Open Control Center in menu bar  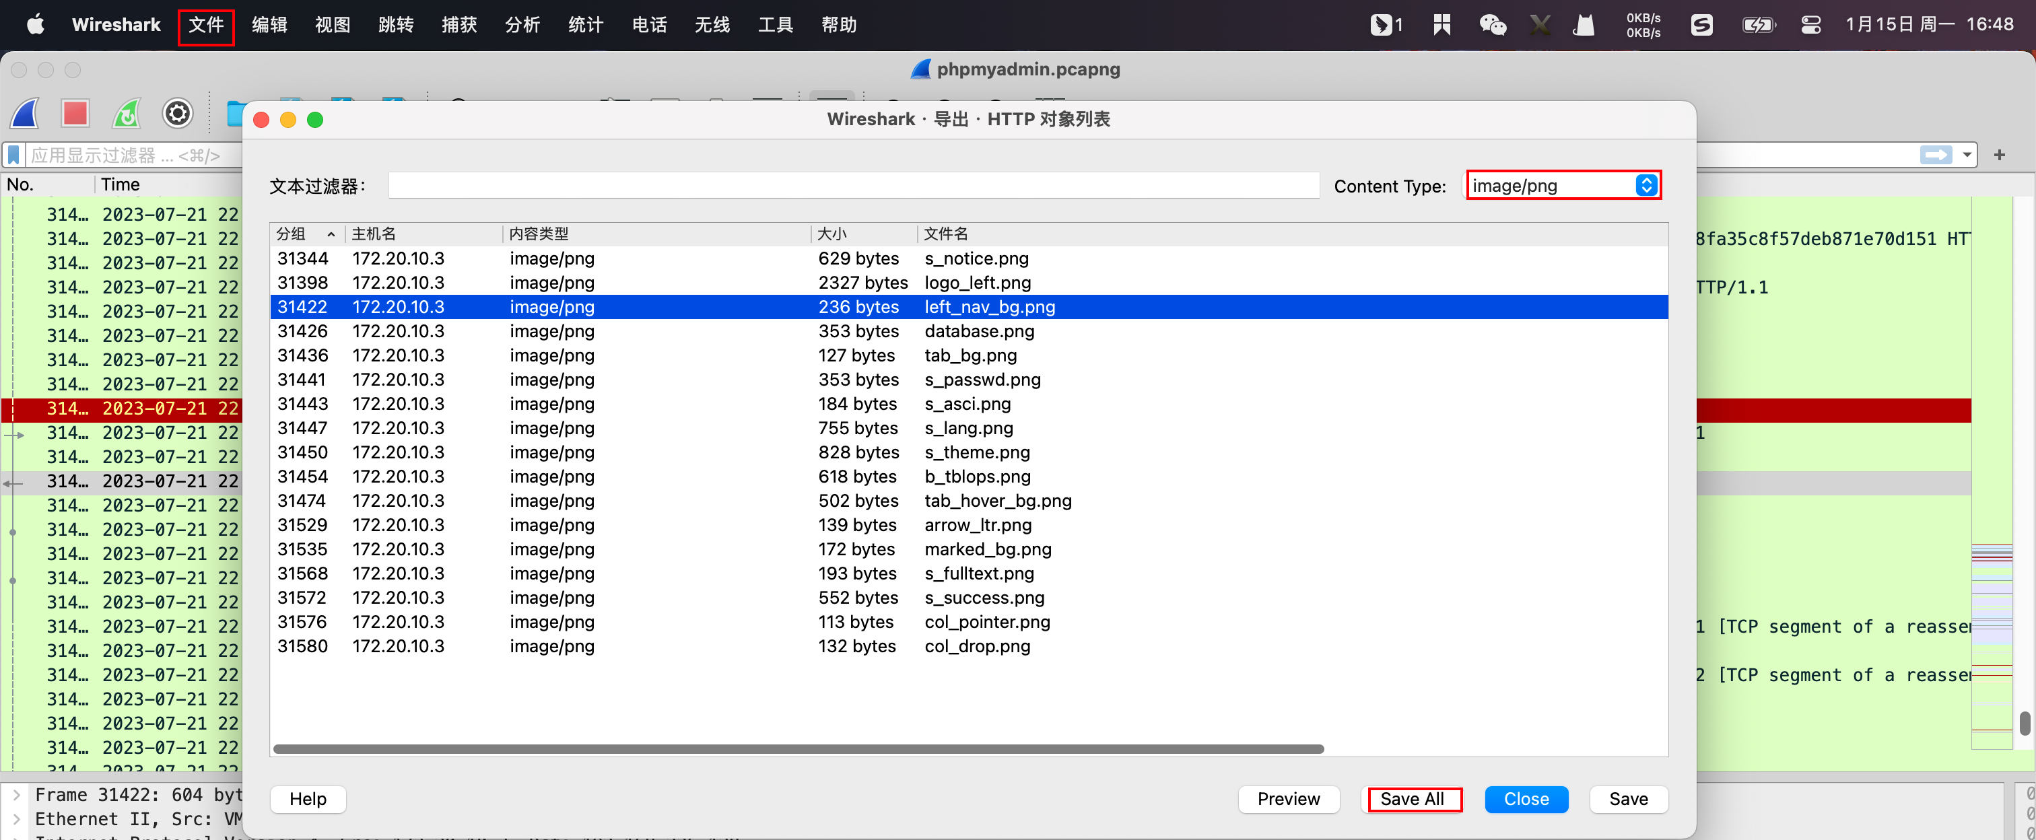1810,24
